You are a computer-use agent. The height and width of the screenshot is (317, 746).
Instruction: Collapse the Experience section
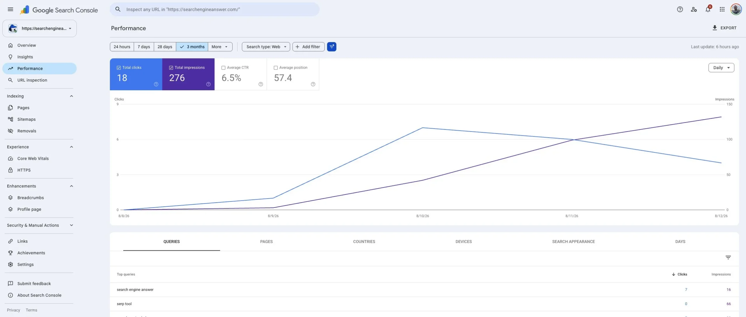coord(71,147)
